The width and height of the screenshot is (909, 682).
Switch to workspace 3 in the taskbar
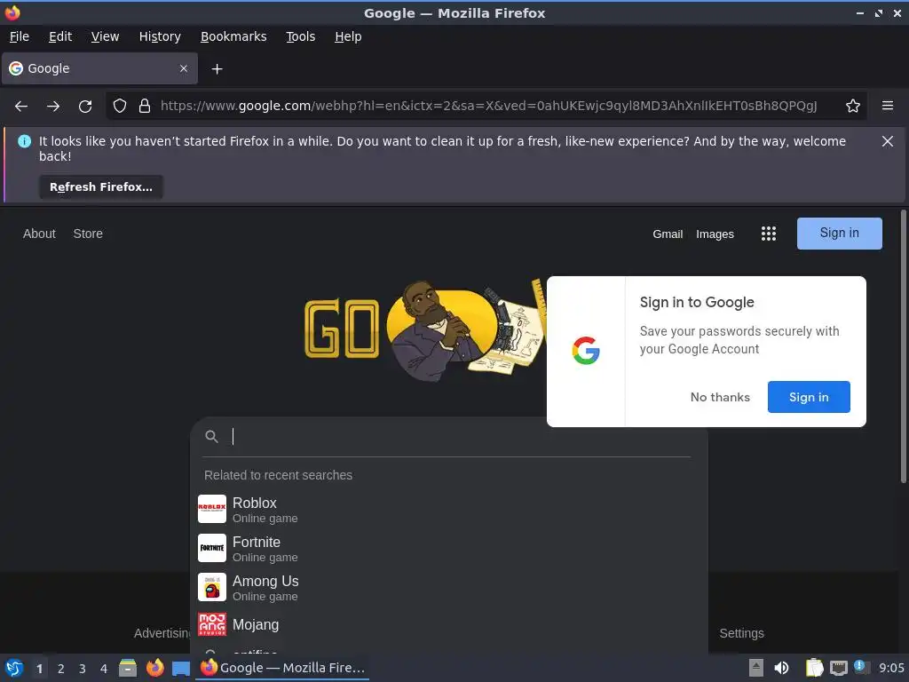(x=82, y=669)
